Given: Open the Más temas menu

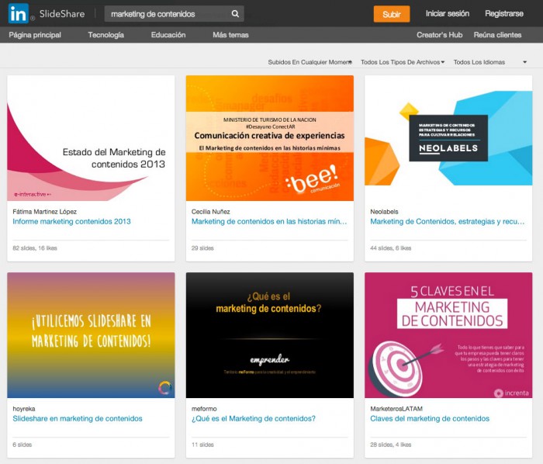Looking at the screenshot, I should click(230, 35).
